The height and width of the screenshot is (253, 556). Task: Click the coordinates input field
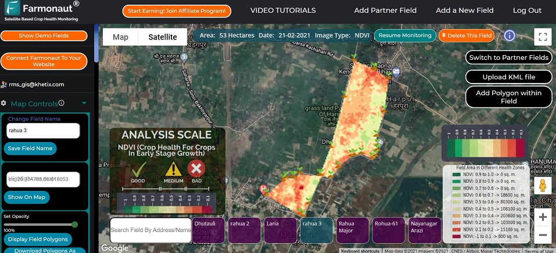coord(43,179)
